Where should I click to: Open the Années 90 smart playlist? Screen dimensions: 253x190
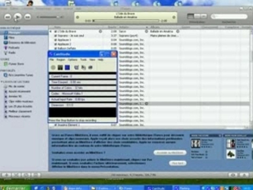tap(15, 97)
